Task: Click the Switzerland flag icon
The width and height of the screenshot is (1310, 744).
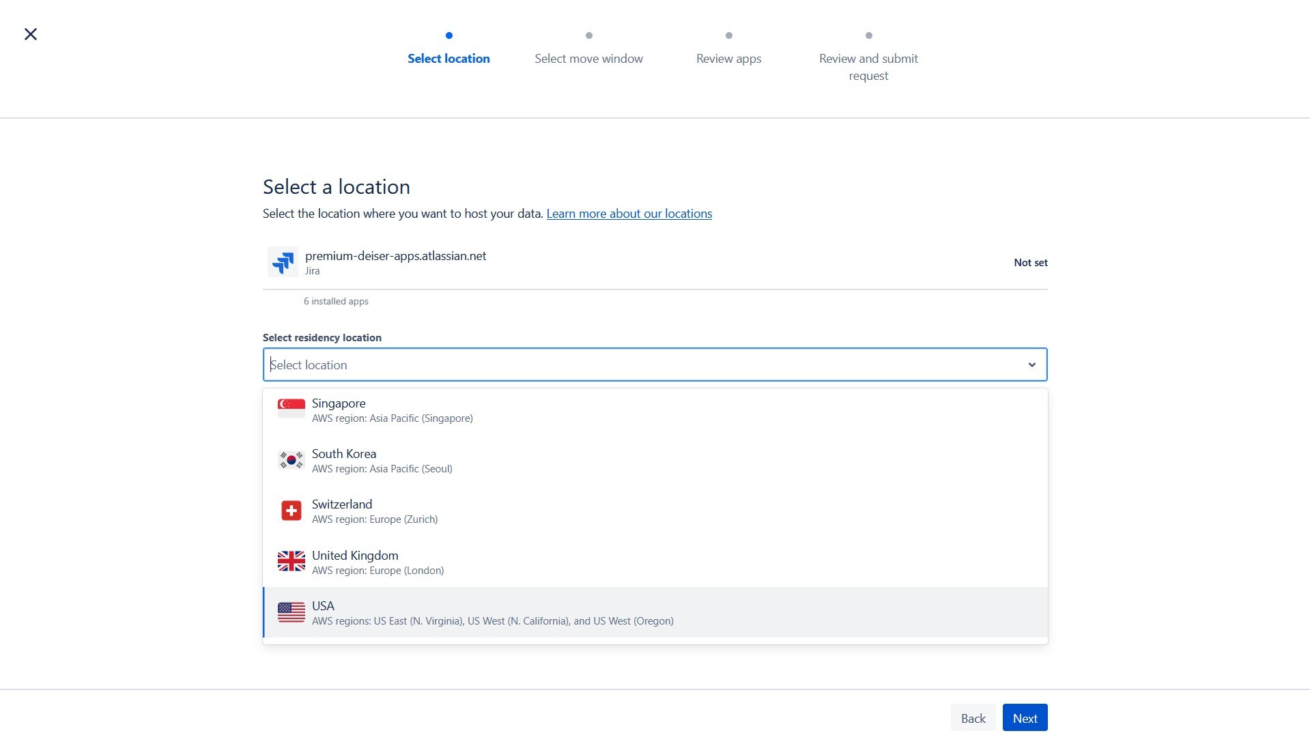Action: 291,511
